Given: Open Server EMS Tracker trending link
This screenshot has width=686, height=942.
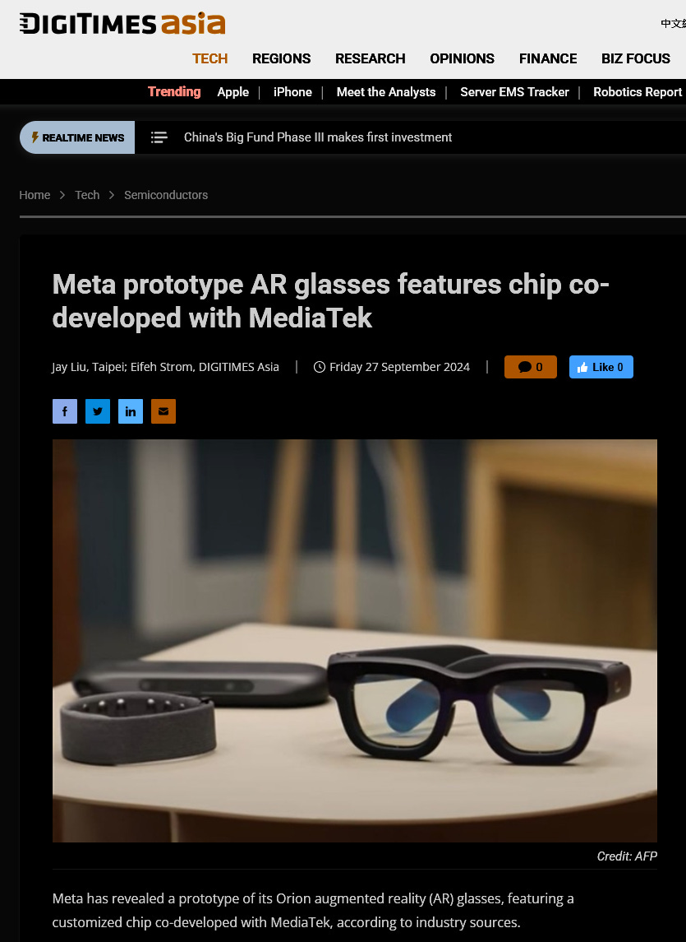Looking at the screenshot, I should click(514, 92).
